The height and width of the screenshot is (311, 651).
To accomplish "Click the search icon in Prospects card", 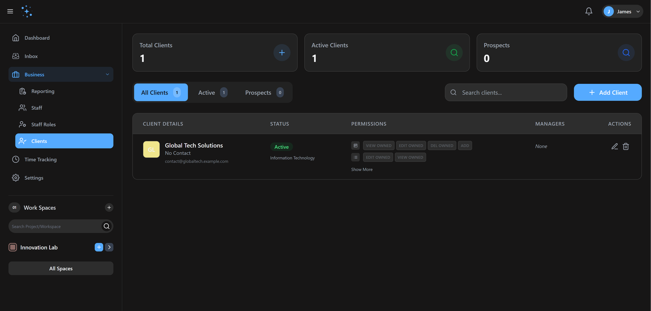I will pos(626,53).
